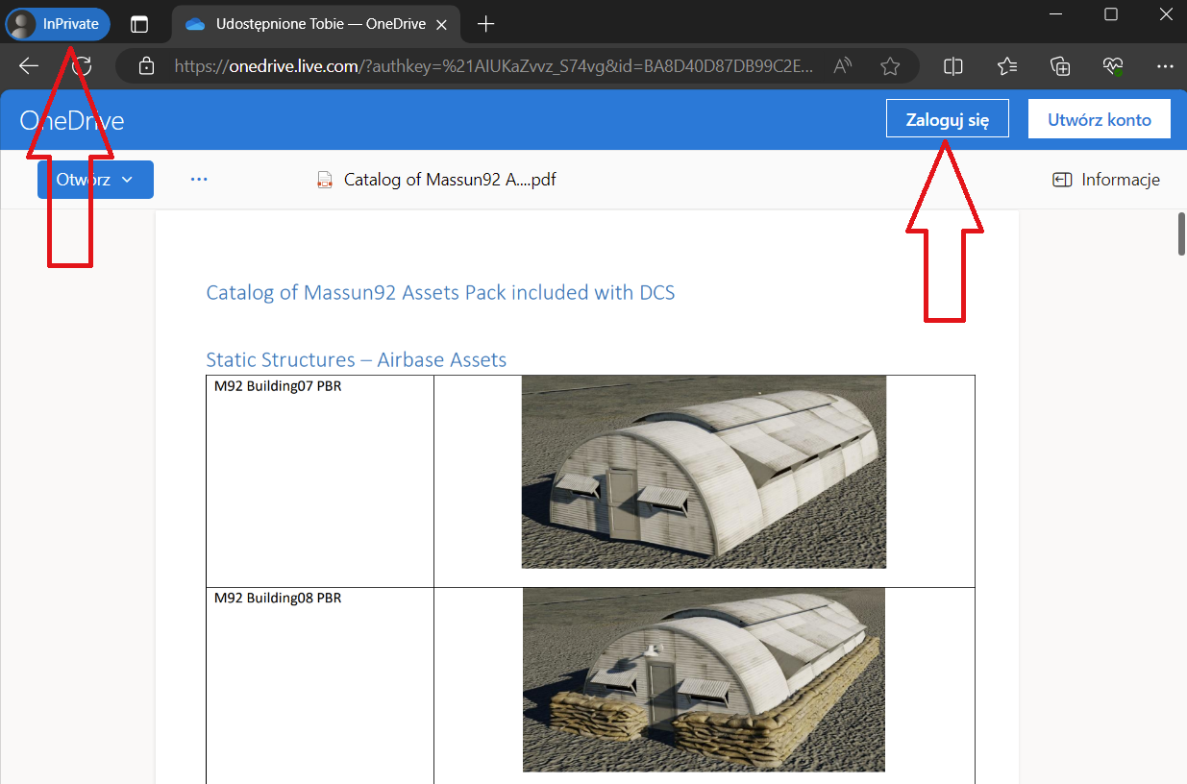This screenshot has width=1187, height=784.
Task: Click the Catalog of Massun92 Assets Pack heading
Action: (440, 292)
